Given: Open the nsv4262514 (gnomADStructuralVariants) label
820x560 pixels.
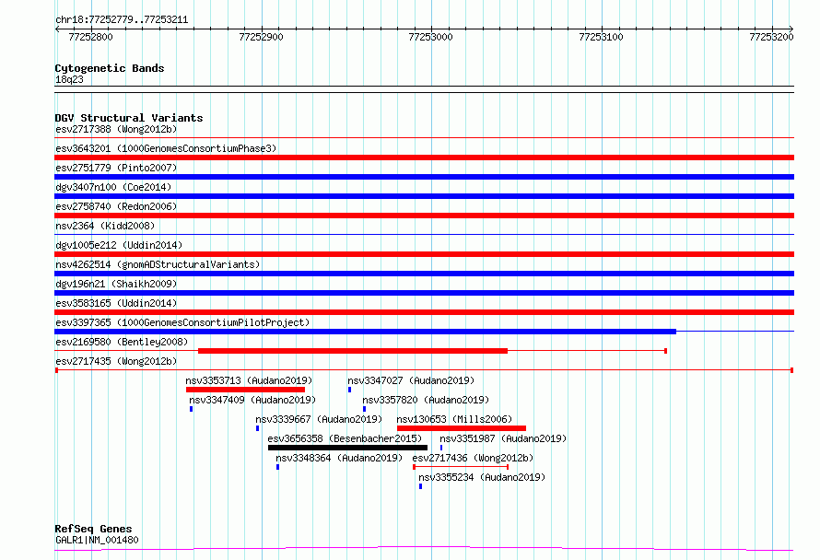Looking at the screenshot, I should 158,264.
